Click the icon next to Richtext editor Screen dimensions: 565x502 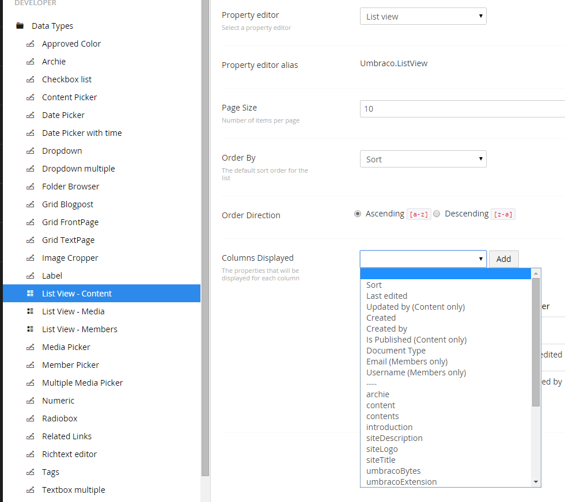tap(31, 454)
